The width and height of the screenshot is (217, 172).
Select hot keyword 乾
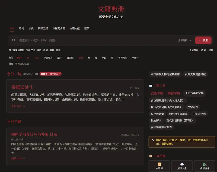tap(89, 58)
